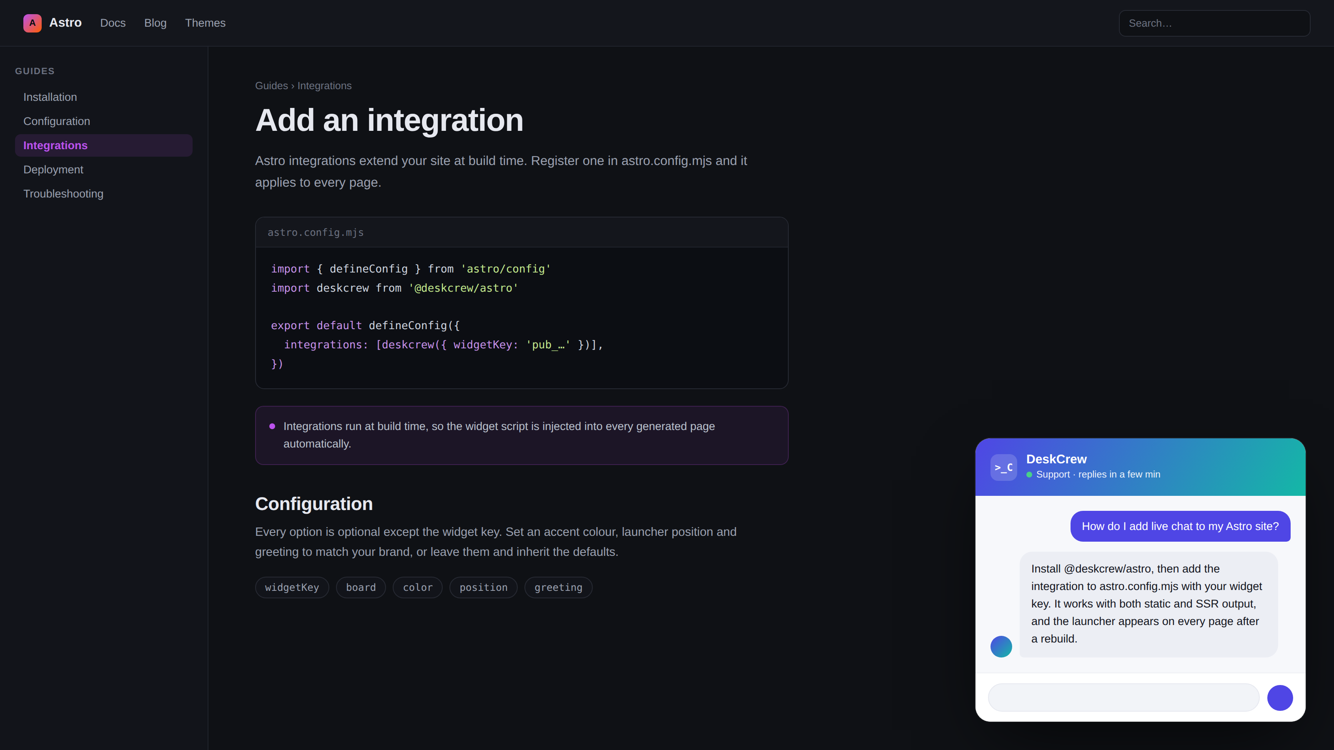Click Support replies in a few min text
The image size is (1334, 750).
[x=1098, y=475]
